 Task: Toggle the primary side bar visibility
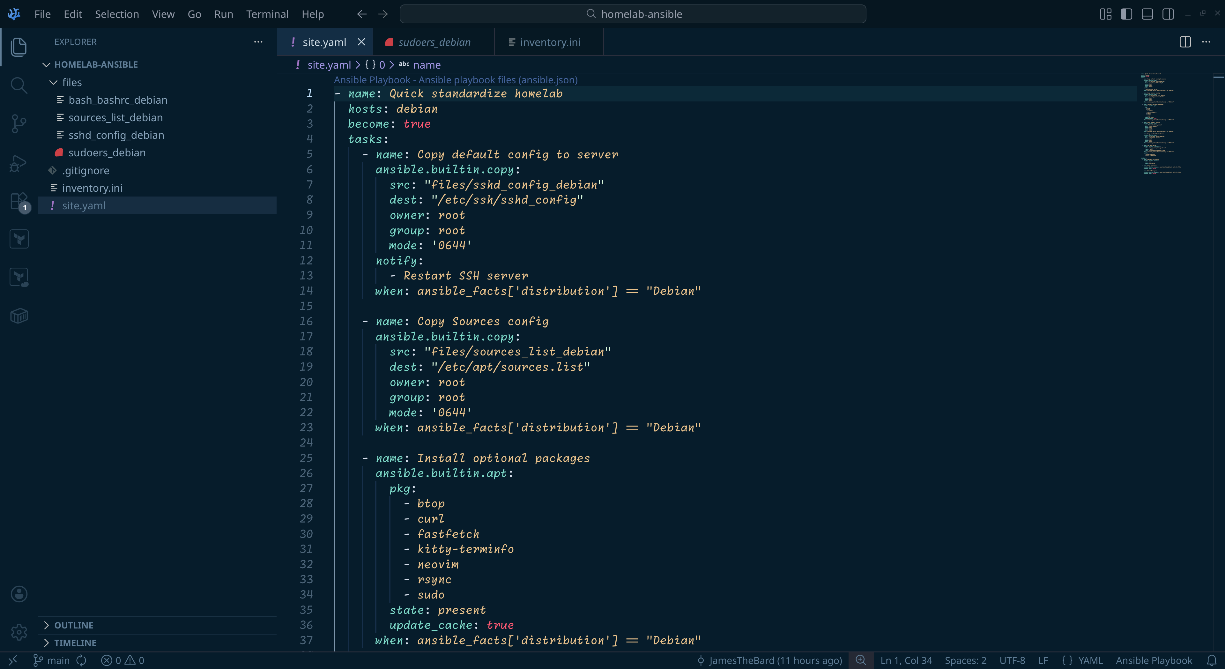(x=1126, y=14)
